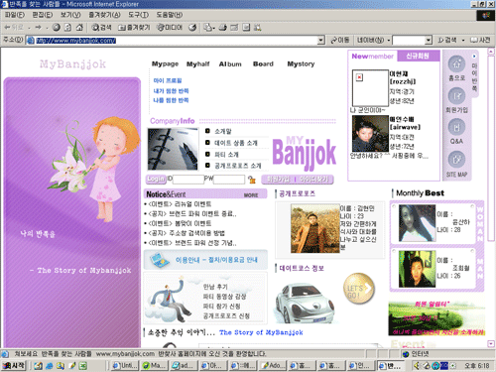Open the Board navigation item
This screenshot has height=372, width=496.
pyautogui.click(x=263, y=63)
